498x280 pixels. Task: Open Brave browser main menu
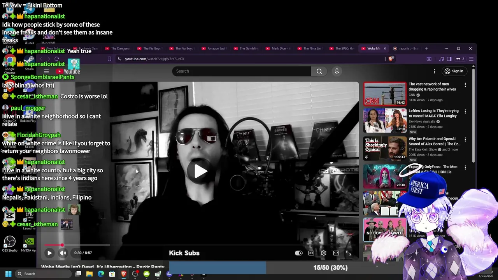click(x=471, y=59)
